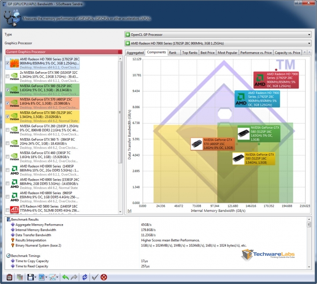Check the GeForce GTX 260 checkbox
The width and height of the screenshot is (317, 284).
8,130
